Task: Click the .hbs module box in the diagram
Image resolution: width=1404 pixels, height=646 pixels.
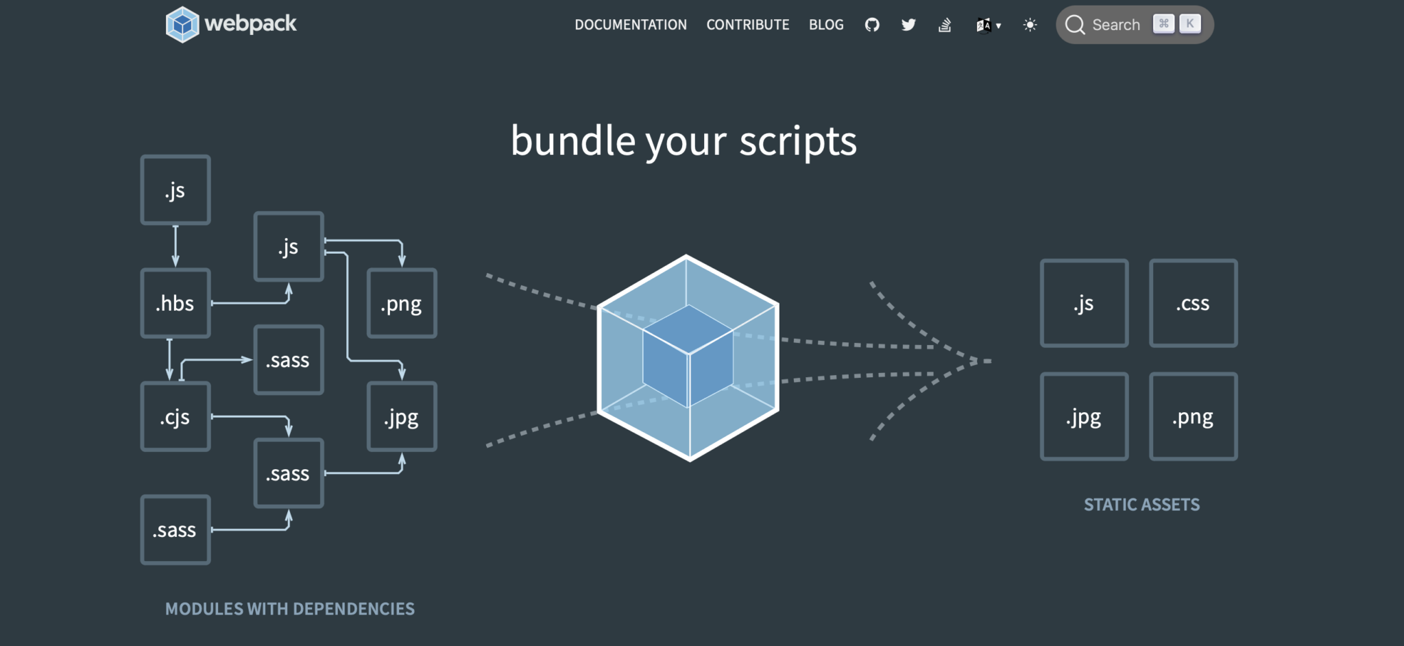Action: pyautogui.click(x=175, y=302)
